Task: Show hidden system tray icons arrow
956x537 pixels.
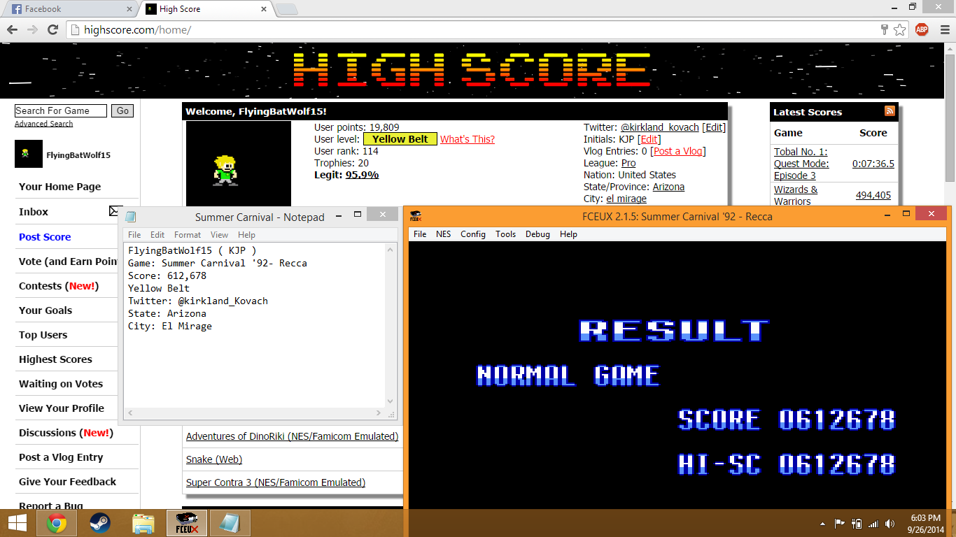Action: [x=822, y=523]
